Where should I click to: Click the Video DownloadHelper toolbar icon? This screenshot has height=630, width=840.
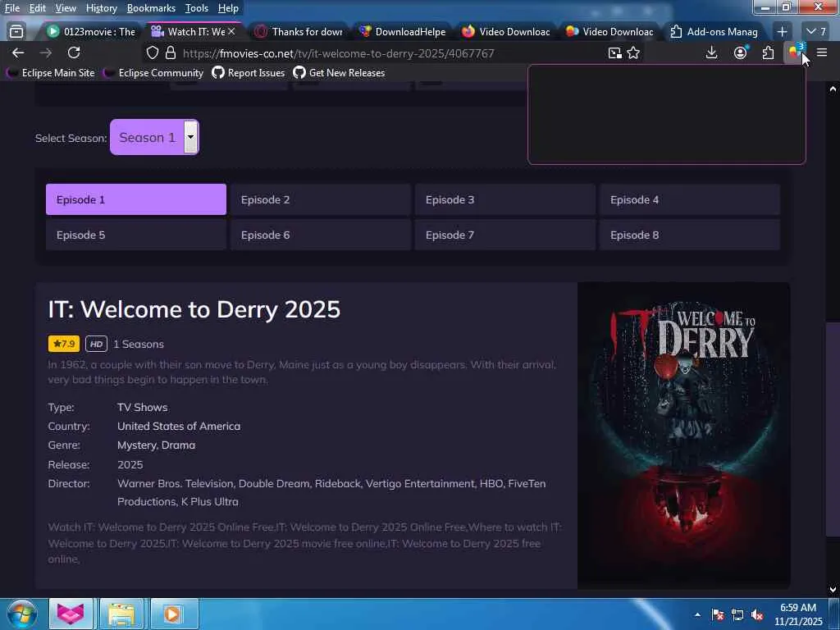click(x=796, y=52)
